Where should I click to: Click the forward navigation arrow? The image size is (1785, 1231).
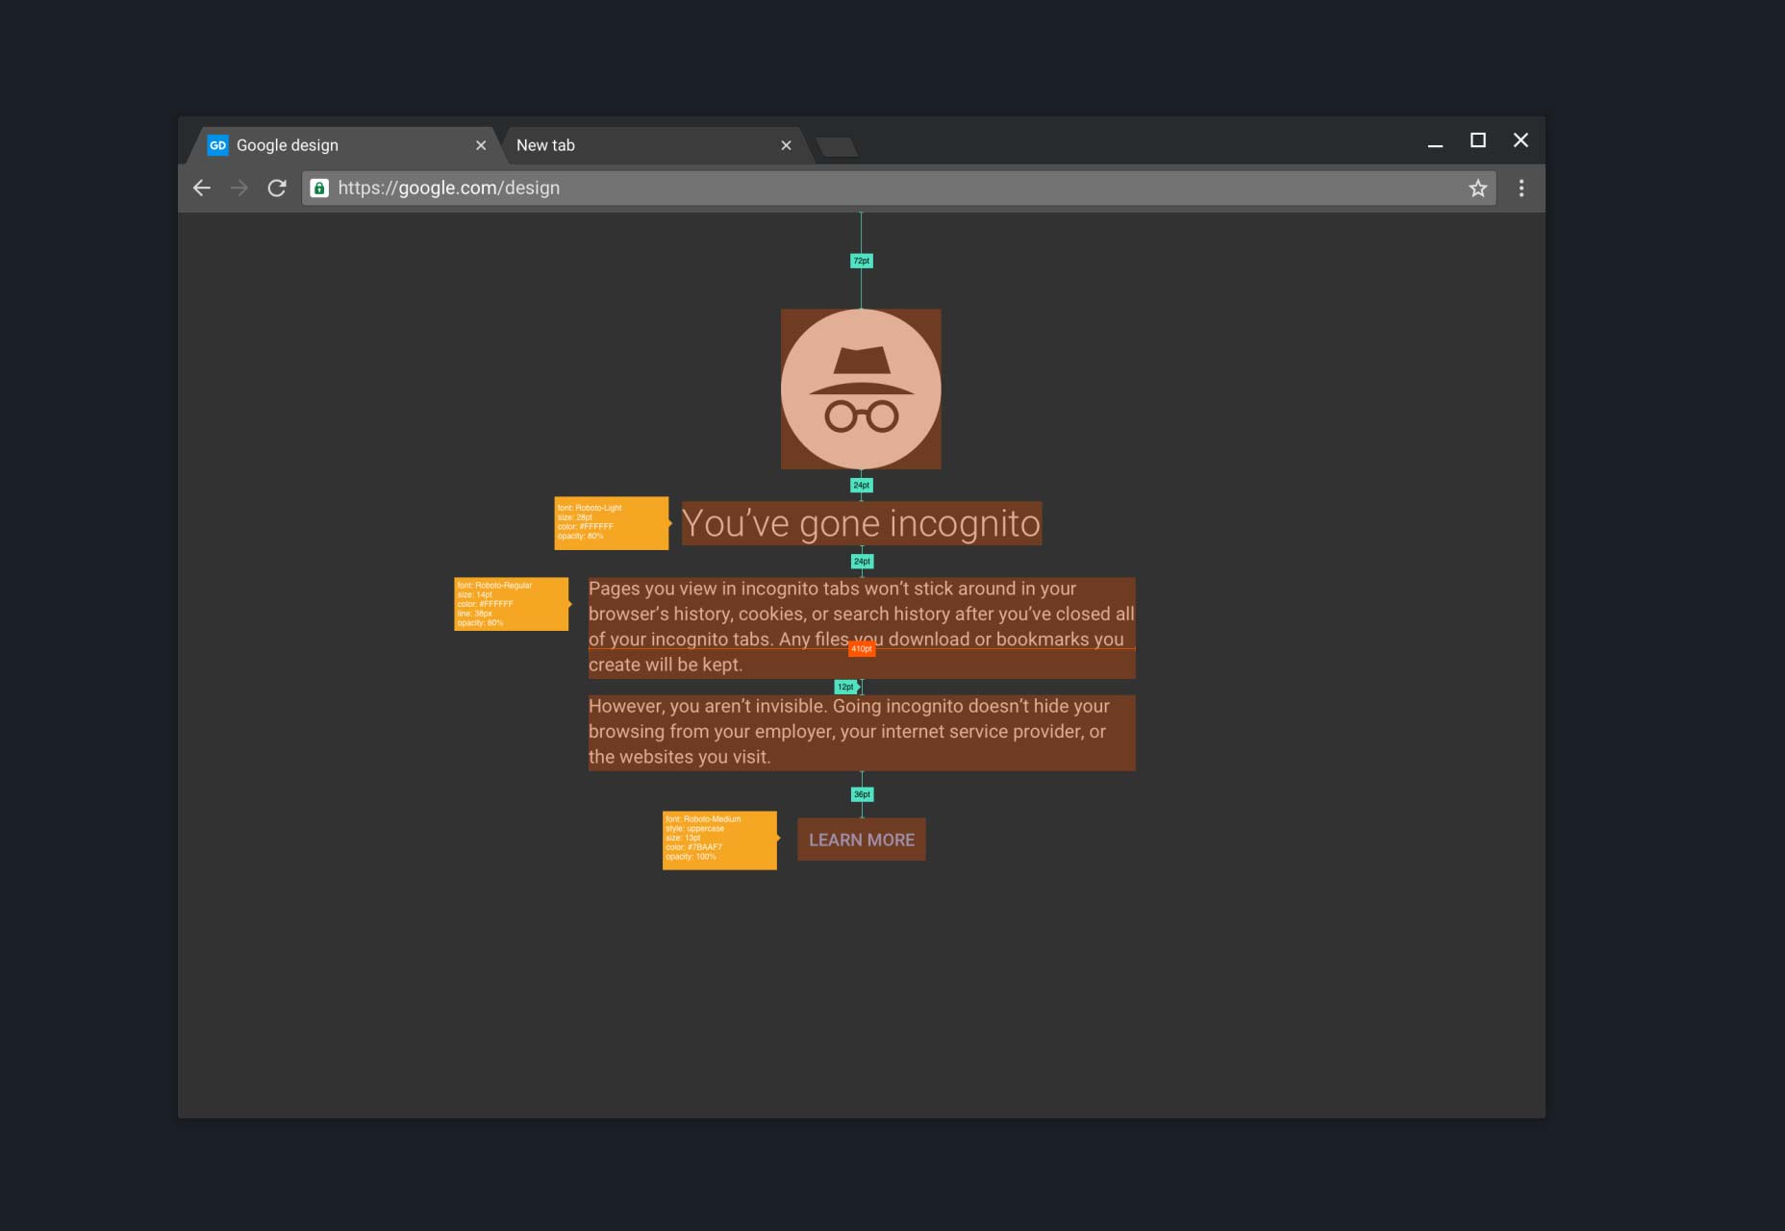click(x=239, y=188)
